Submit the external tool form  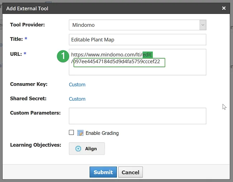(x=103, y=172)
